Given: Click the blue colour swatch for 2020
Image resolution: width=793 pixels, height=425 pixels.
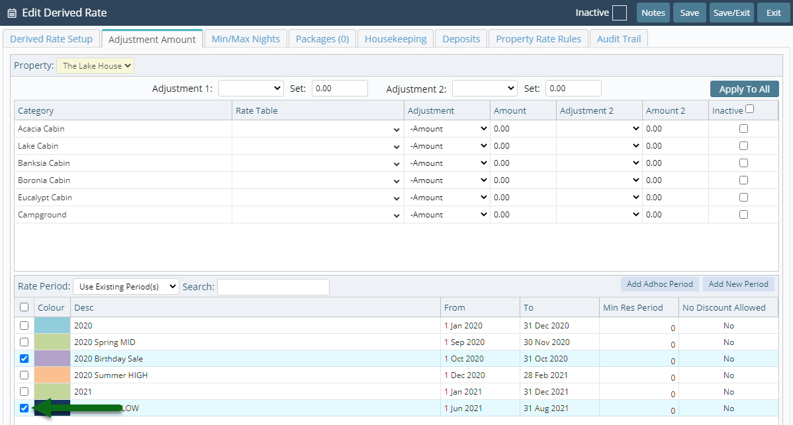Looking at the screenshot, I should tap(52, 326).
